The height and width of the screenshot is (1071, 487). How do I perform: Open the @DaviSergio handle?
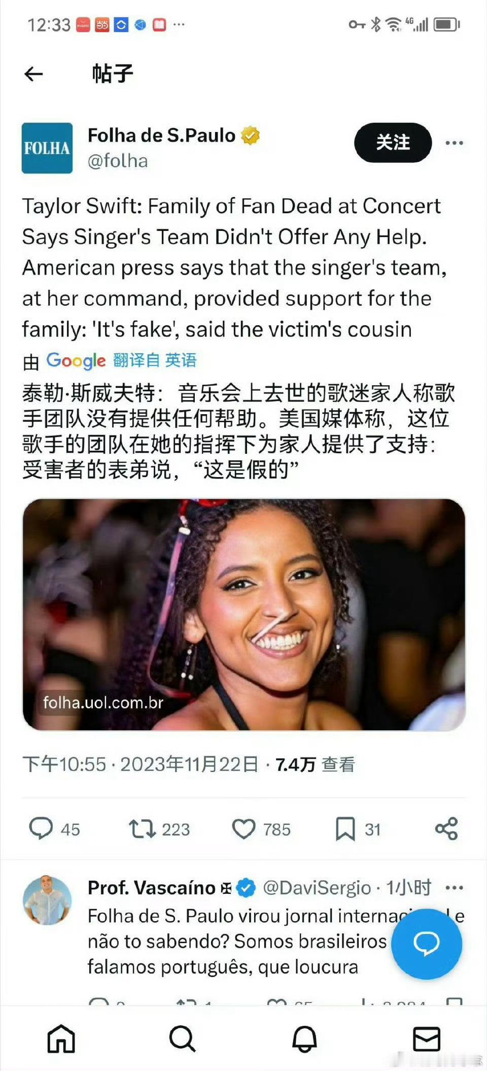(x=317, y=888)
